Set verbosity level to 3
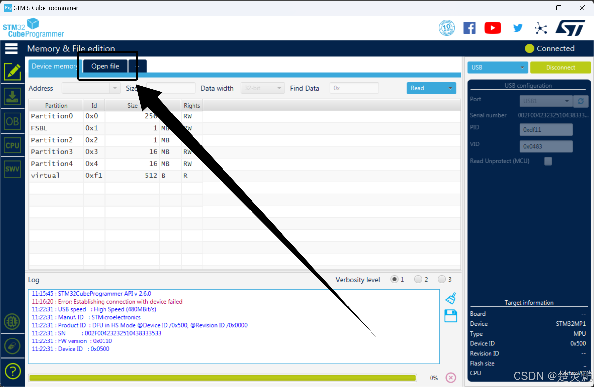Screen dimensions: 594x387 (x=442, y=279)
